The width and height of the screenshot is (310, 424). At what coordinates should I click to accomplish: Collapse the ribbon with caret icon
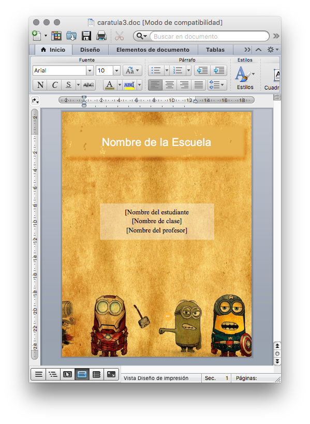pos(258,50)
